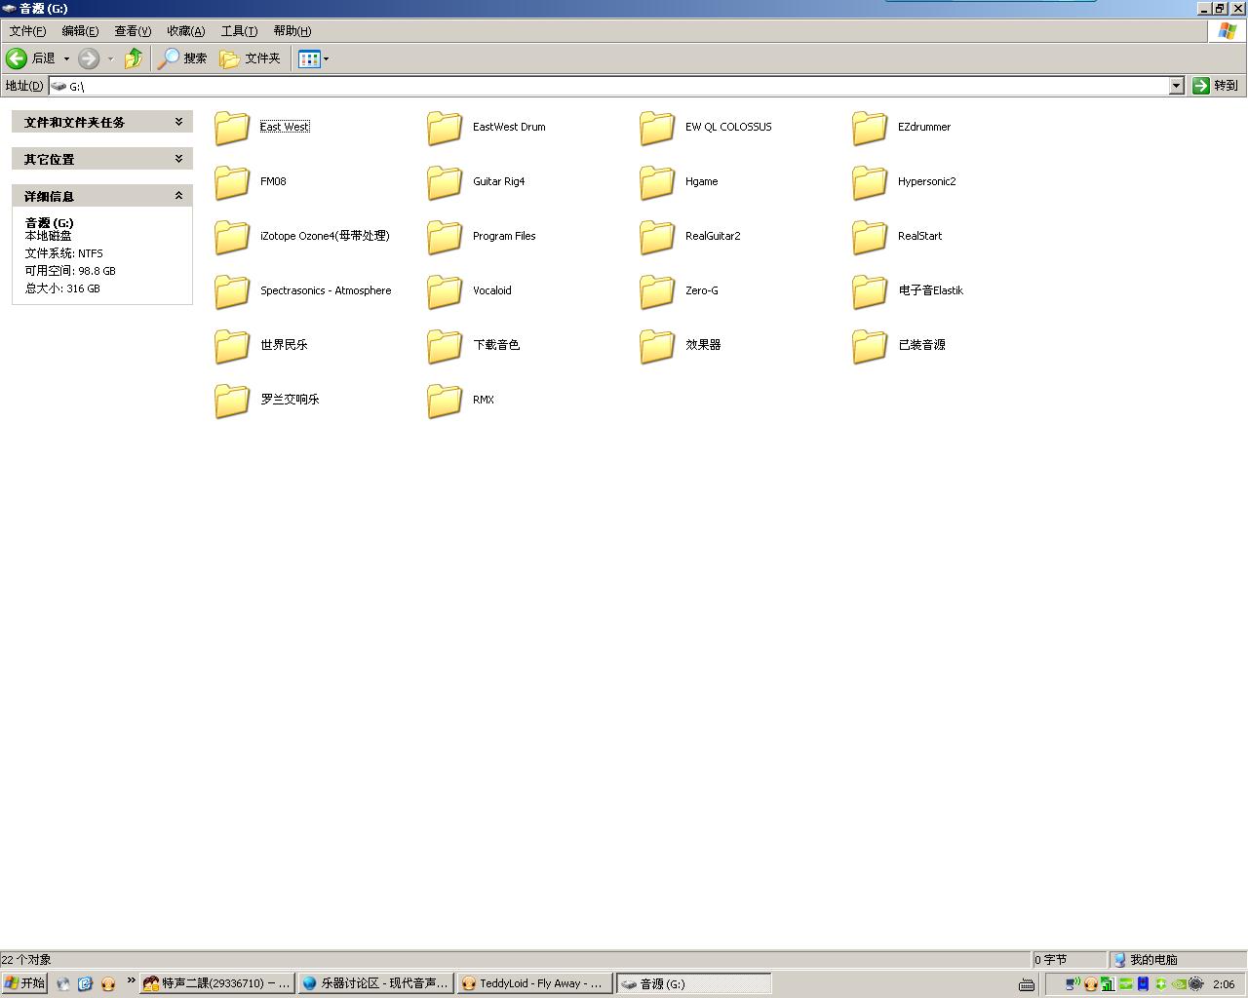
Task: Click the 可用空间: 98.8 GB detail text
Action: (x=70, y=271)
